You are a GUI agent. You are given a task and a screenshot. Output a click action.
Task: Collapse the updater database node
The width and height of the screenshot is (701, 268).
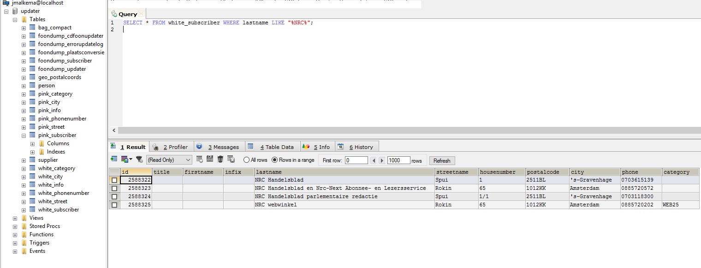tap(6, 11)
